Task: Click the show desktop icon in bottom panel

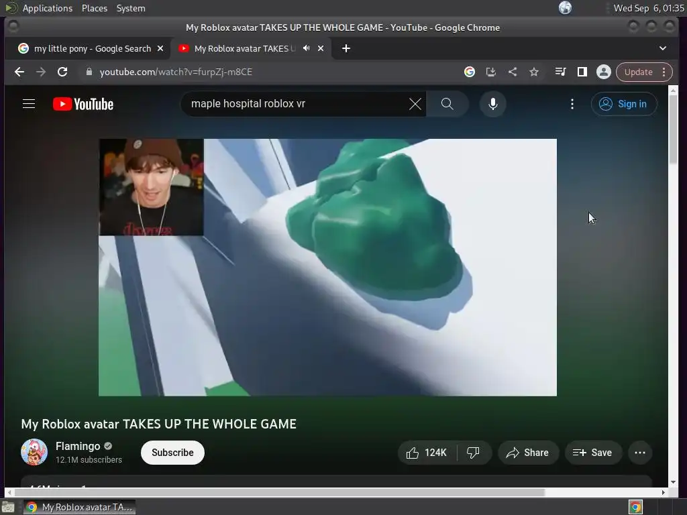Action: (8, 507)
